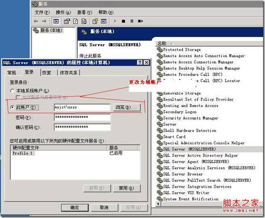Image resolution: width=265 pixels, height=218 pixels.
Task: Click the Help toolbar icon
Action: tap(95, 21)
